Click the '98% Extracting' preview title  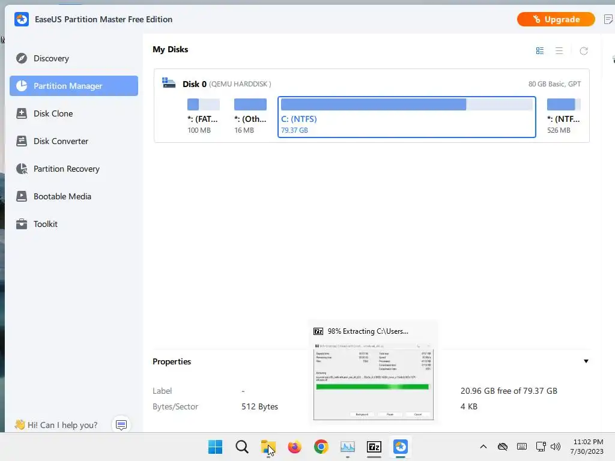pyautogui.click(x=368, y=331)
